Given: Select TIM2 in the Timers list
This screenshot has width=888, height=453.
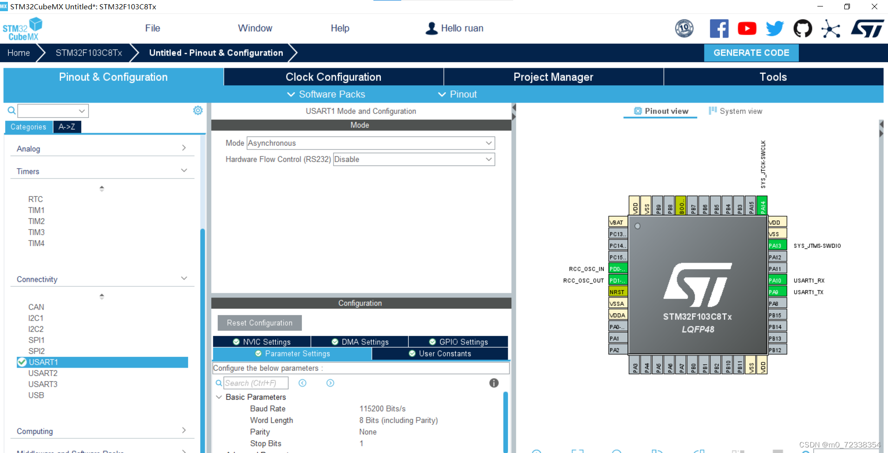Looking at the screenshot, I should [36, 221].
